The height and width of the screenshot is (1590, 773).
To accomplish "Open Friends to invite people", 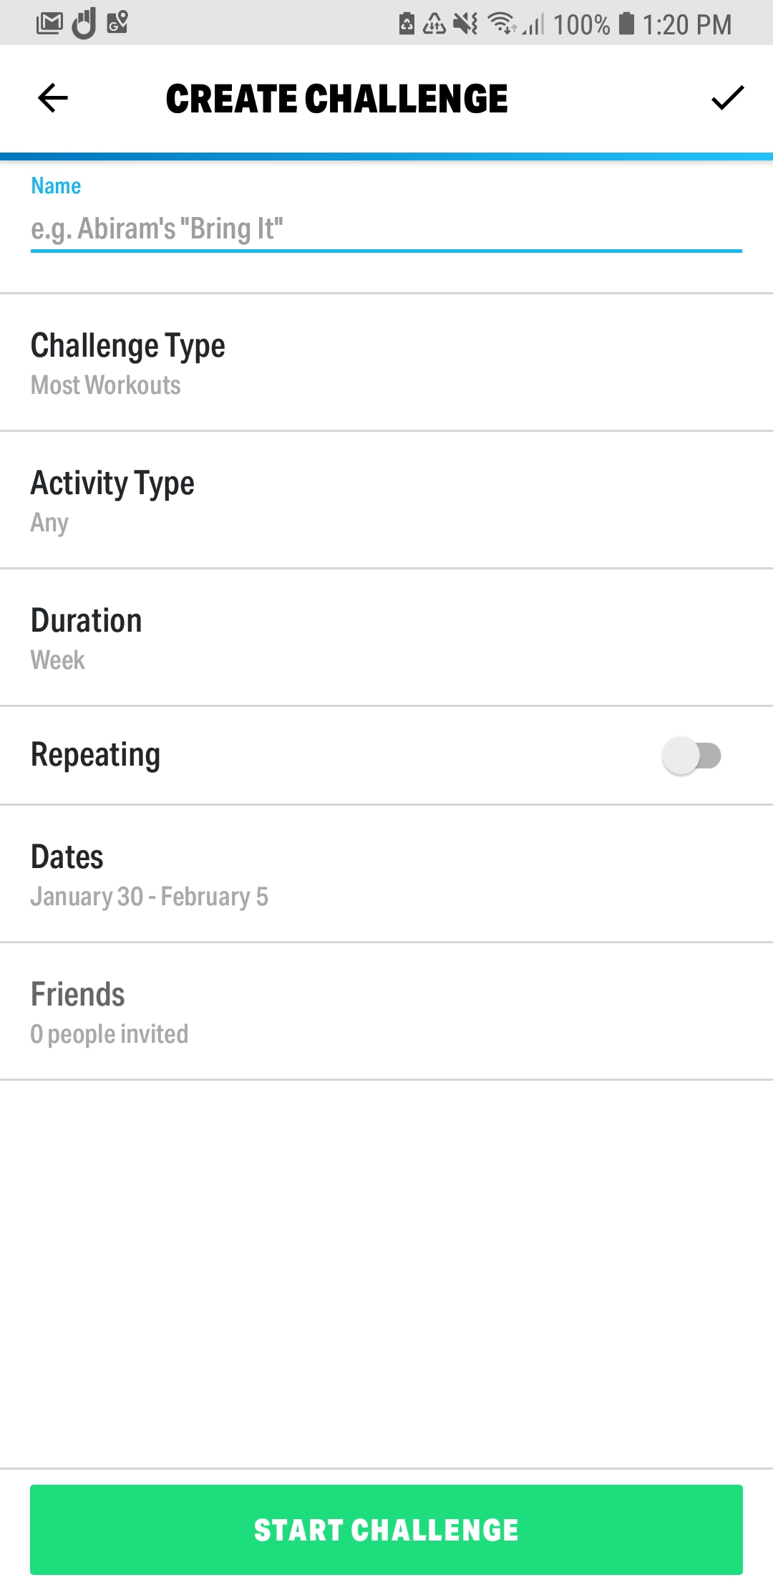I will point(386,1012).
